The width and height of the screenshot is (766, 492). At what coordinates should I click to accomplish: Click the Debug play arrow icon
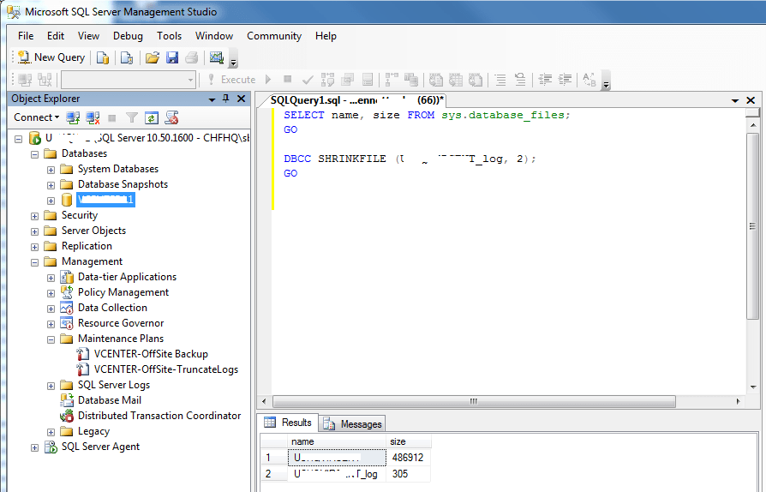click(267, 79)
